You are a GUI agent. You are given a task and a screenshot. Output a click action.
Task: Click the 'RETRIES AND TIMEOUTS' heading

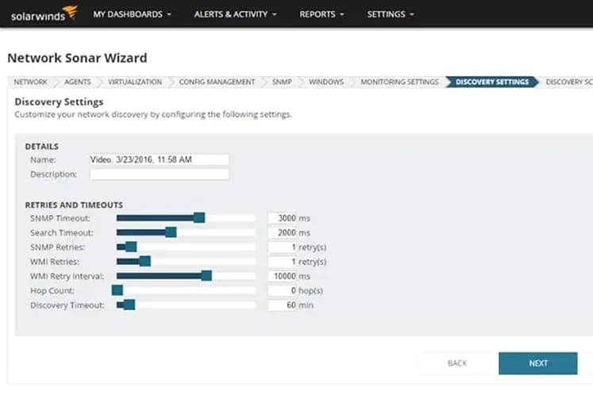pos(74,205)
